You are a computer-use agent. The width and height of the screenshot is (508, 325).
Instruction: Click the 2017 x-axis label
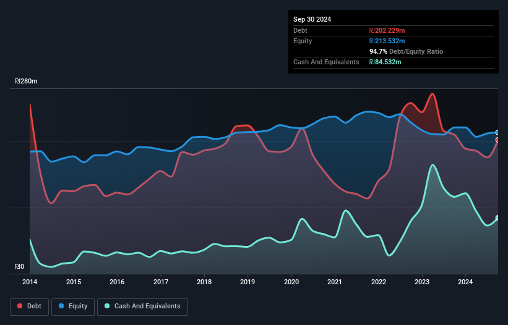click(161, 282)
